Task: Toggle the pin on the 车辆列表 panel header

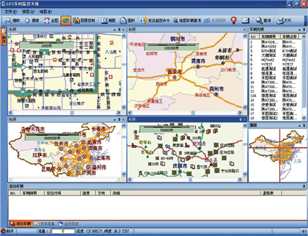Action: tap(304, 29)
